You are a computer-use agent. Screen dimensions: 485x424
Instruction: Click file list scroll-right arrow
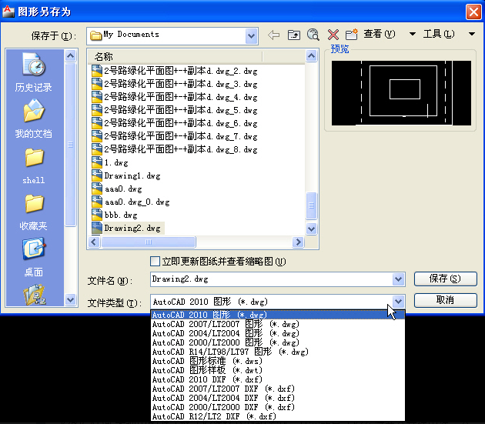tap(298, 242)
